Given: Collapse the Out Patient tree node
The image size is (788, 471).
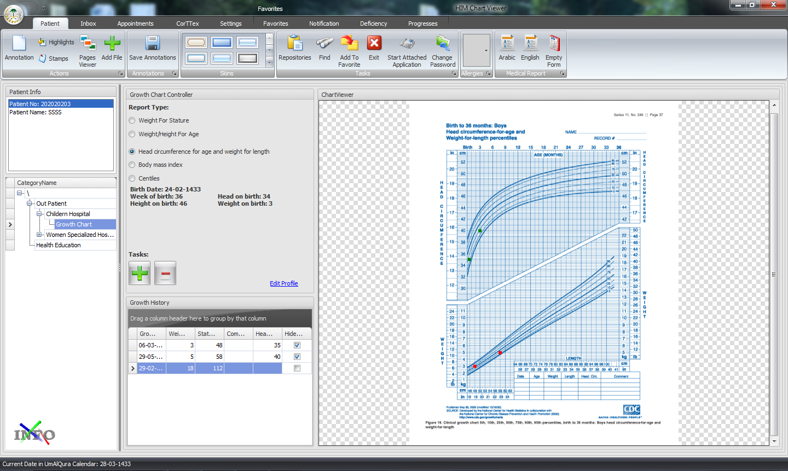Looking at the screenshot, I should pos(30,203).
